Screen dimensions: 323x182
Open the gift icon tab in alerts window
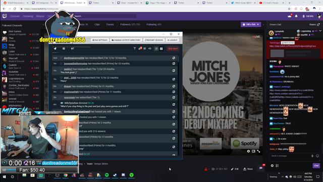[x=64, y=49]
